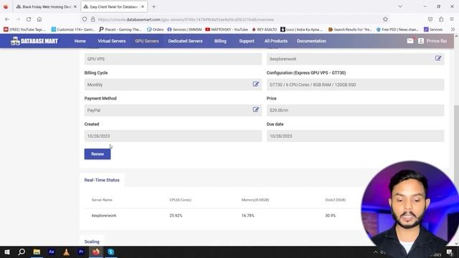The height and width of the screenshot is (258, 459).
Task: Click the tracking protection shield icon
Action: pyautogui.click(x=85, y=19)
